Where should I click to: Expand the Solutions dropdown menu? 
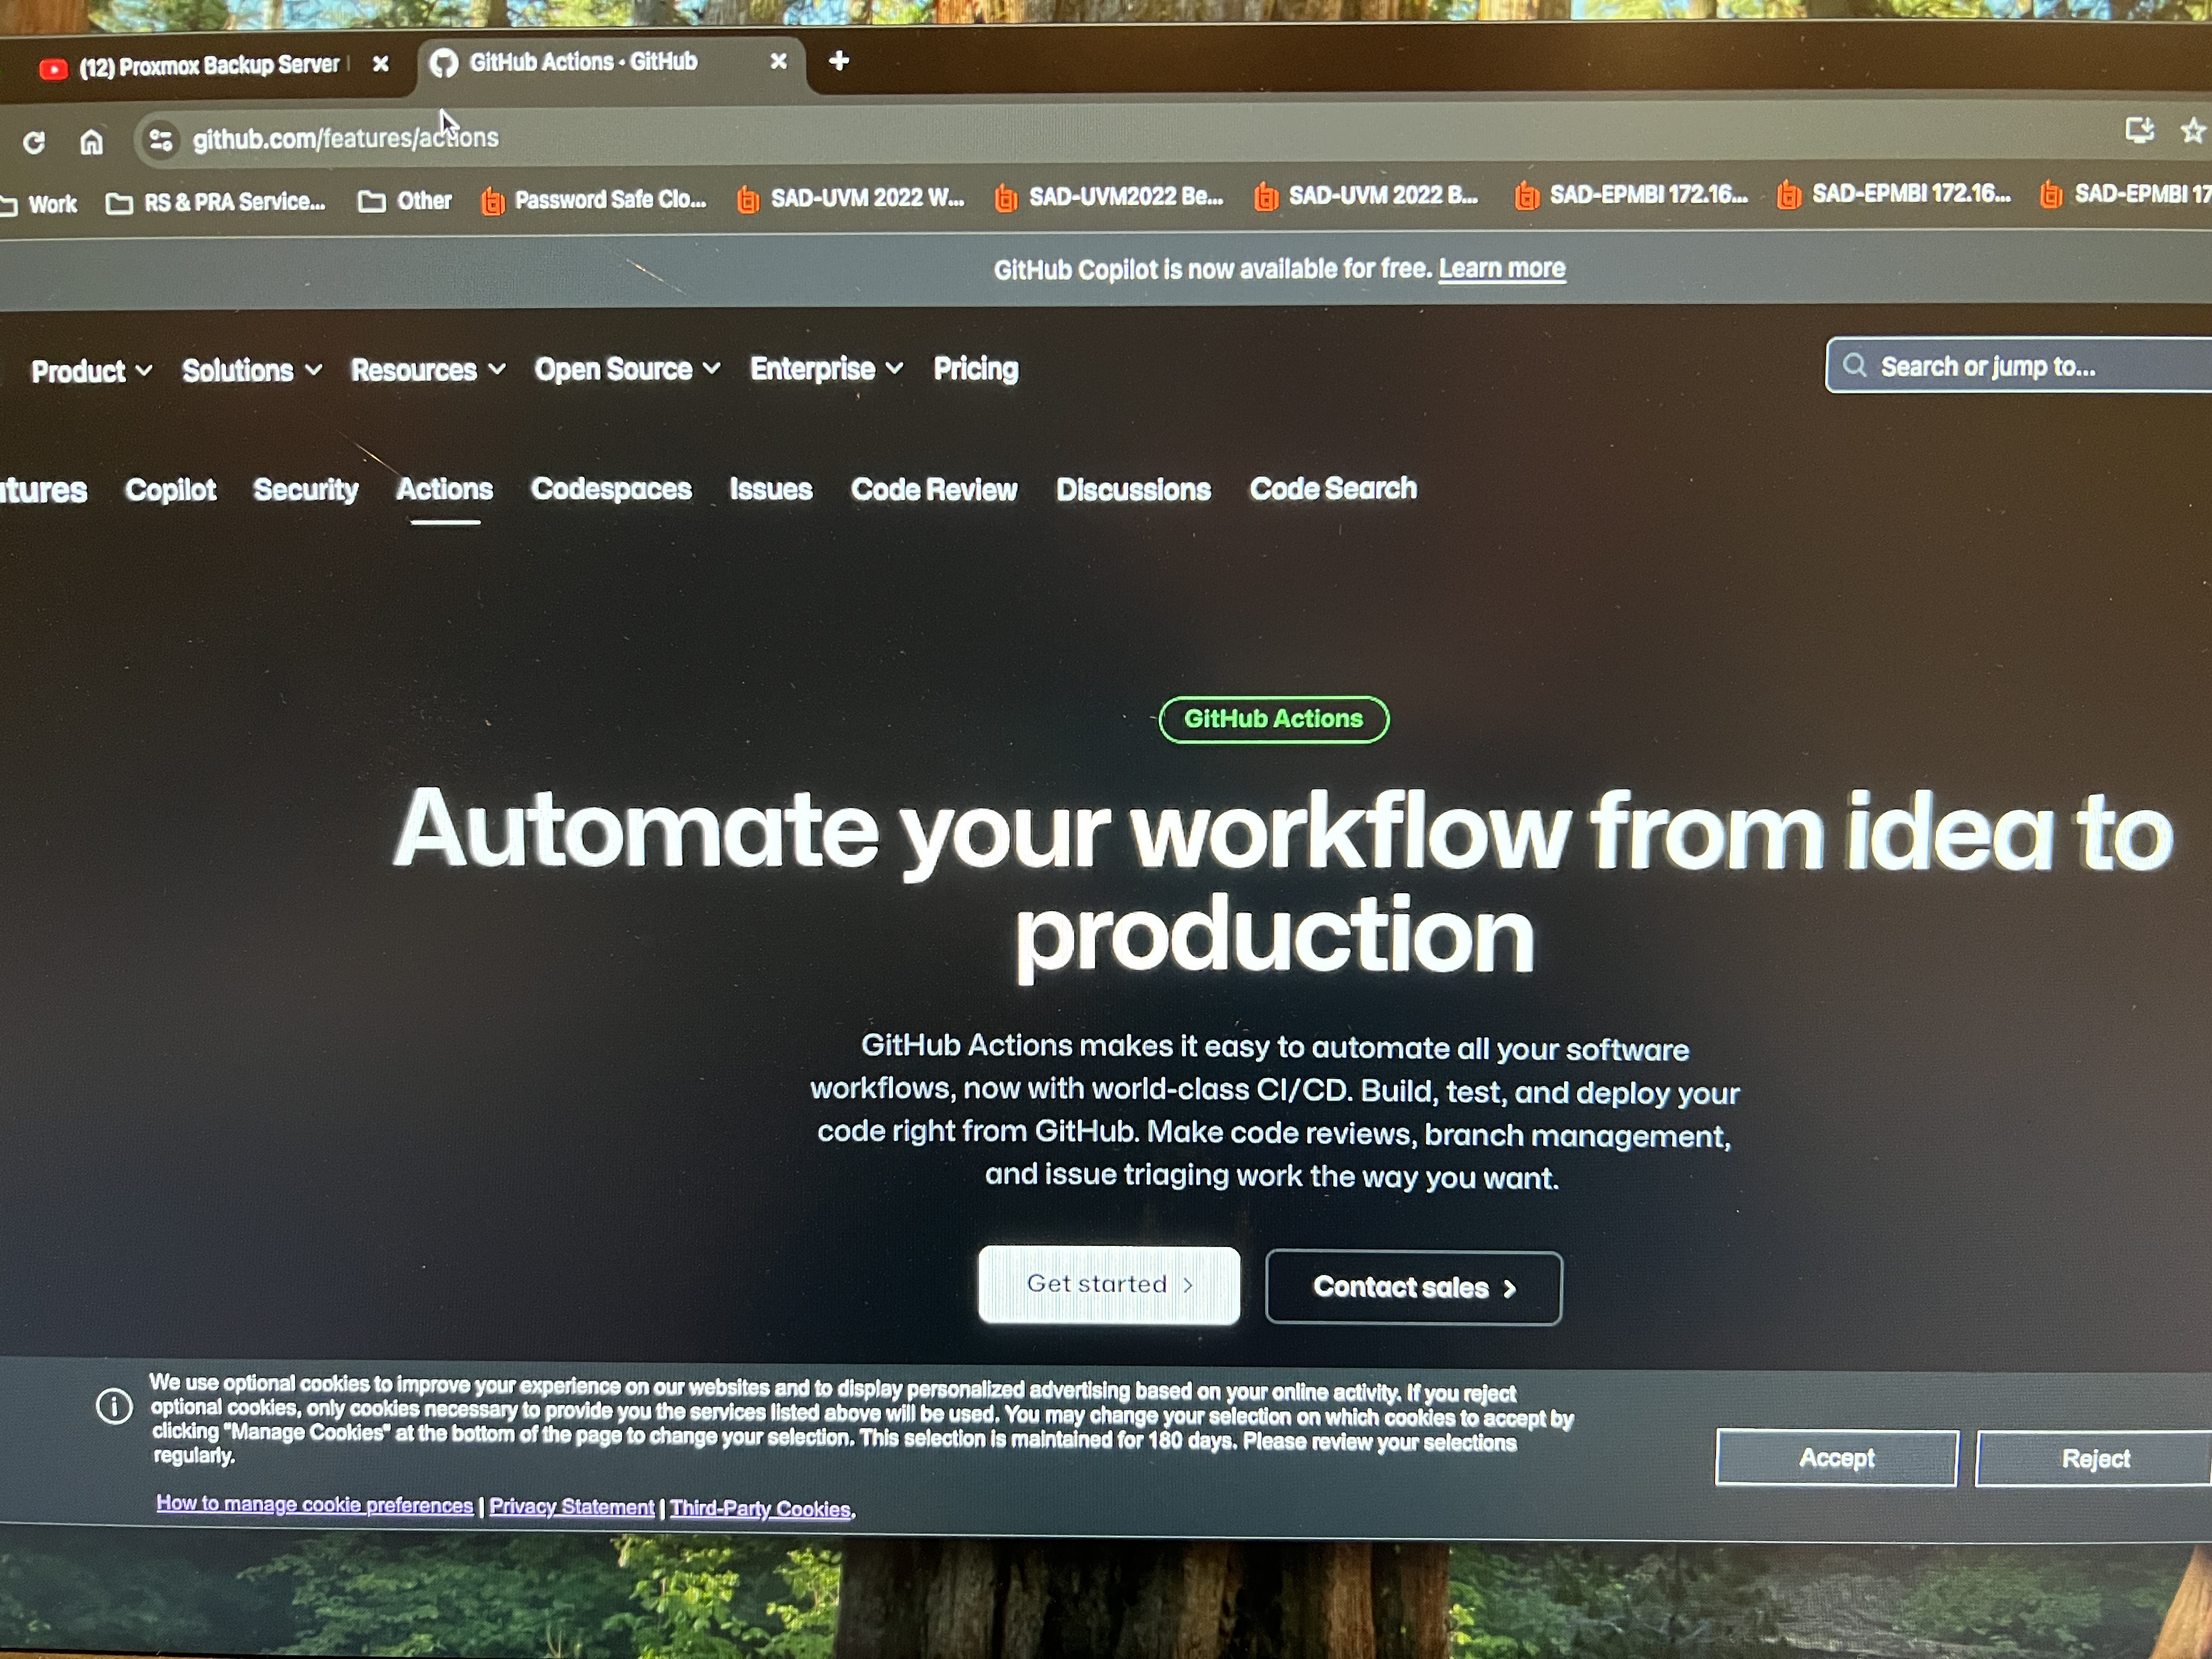[x=251, y=370]
